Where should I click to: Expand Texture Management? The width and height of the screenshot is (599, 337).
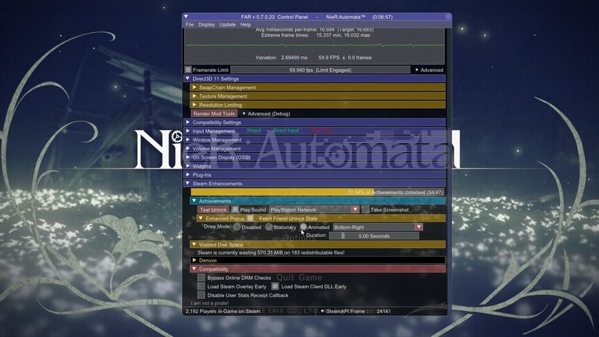tap(317, 97)
